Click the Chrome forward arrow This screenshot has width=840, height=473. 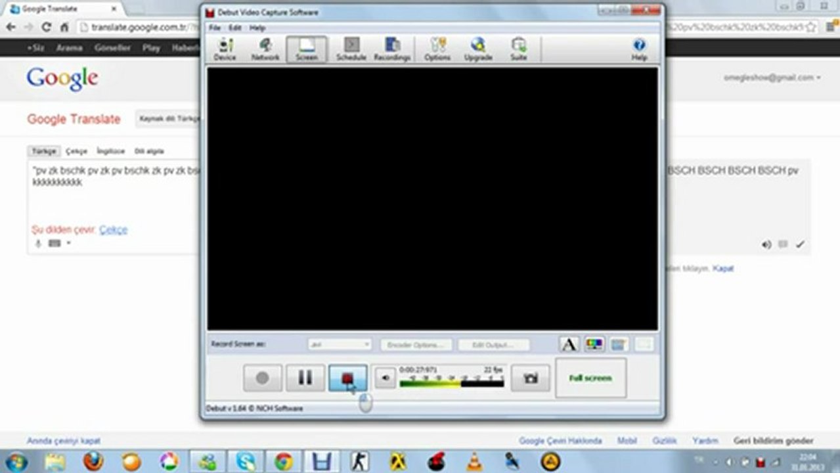tap(29, 27)
